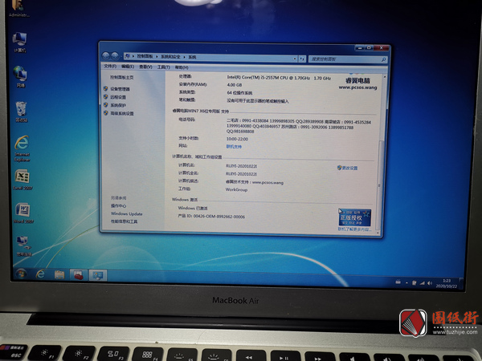Open 高级系统设置 sidebar link

[x=122, y=114]
